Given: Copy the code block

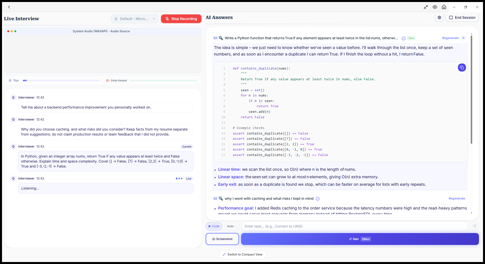Looking at the screenshot, I should tap(462, 67).
